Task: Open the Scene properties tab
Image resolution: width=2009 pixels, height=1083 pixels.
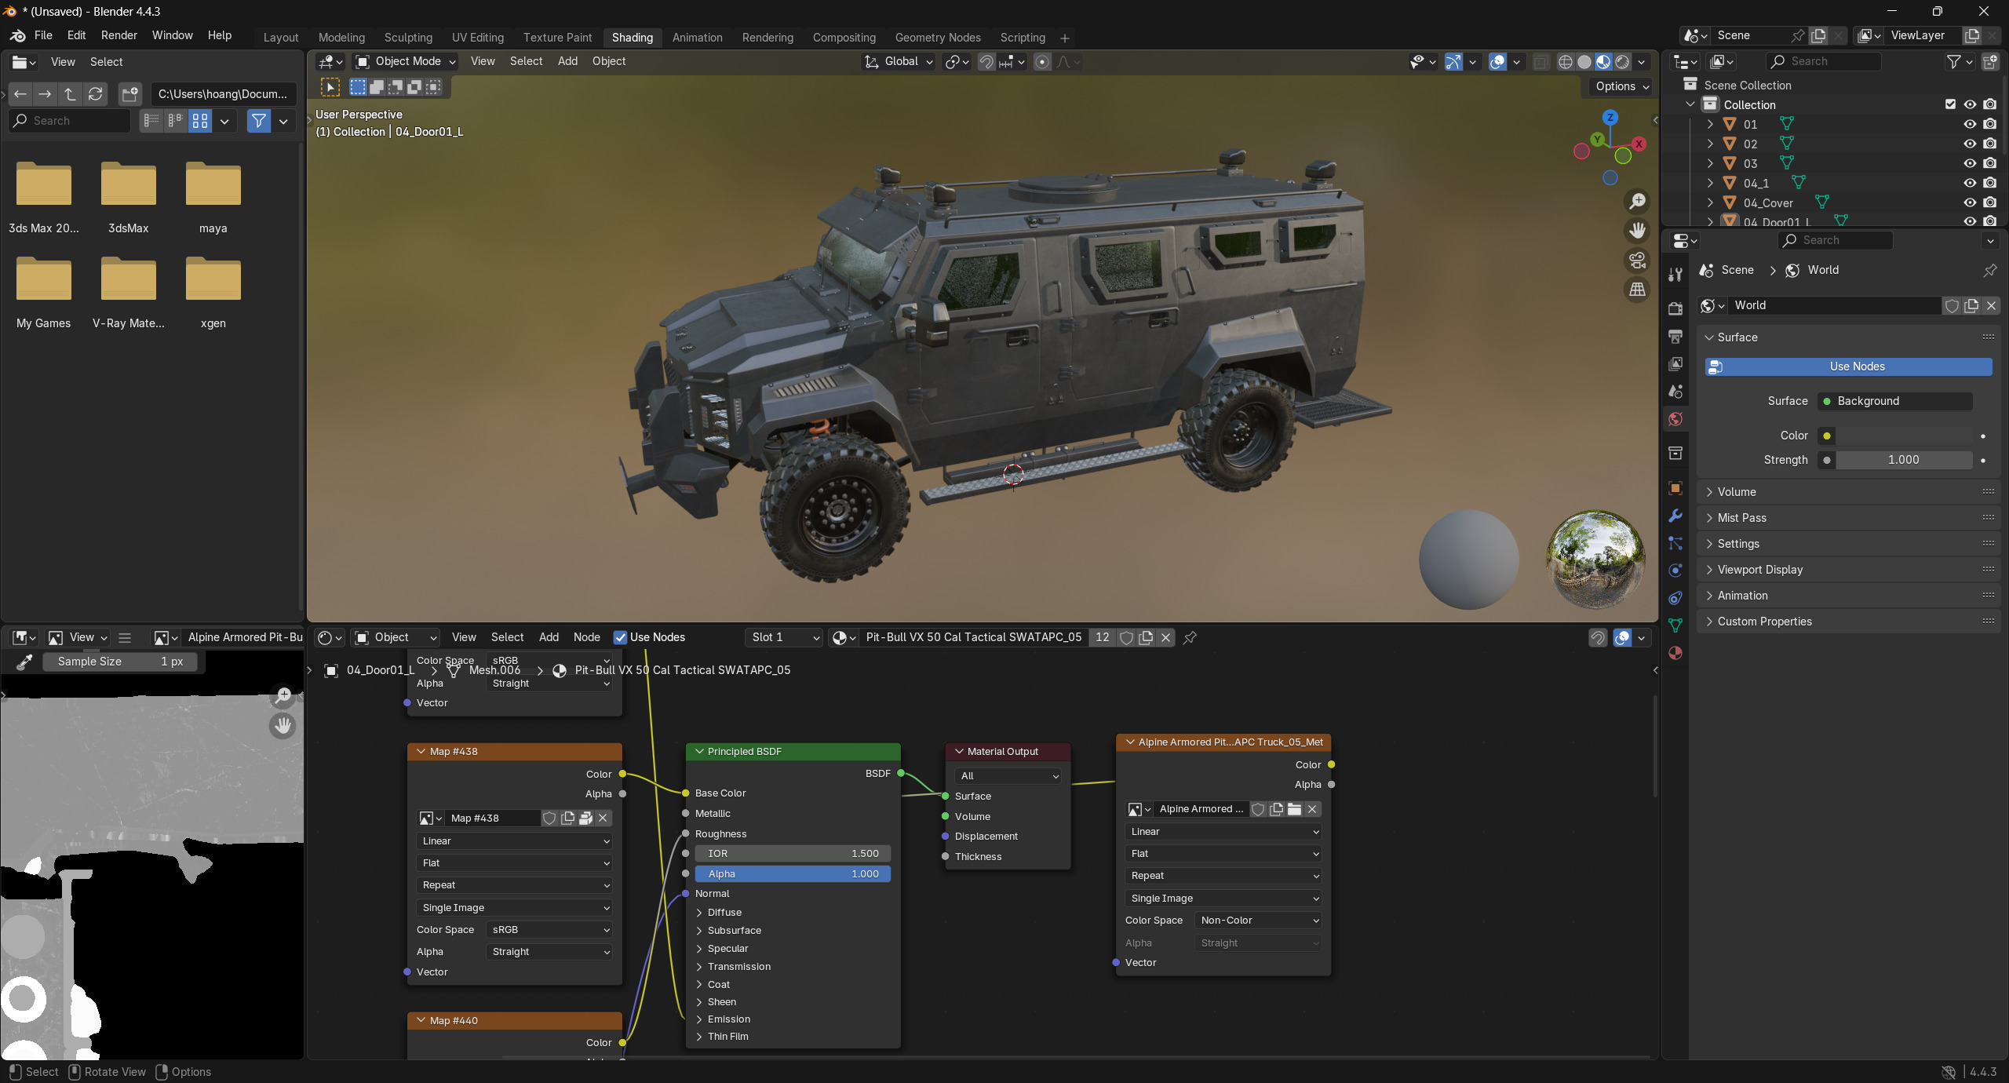Action: [1675, 392]
